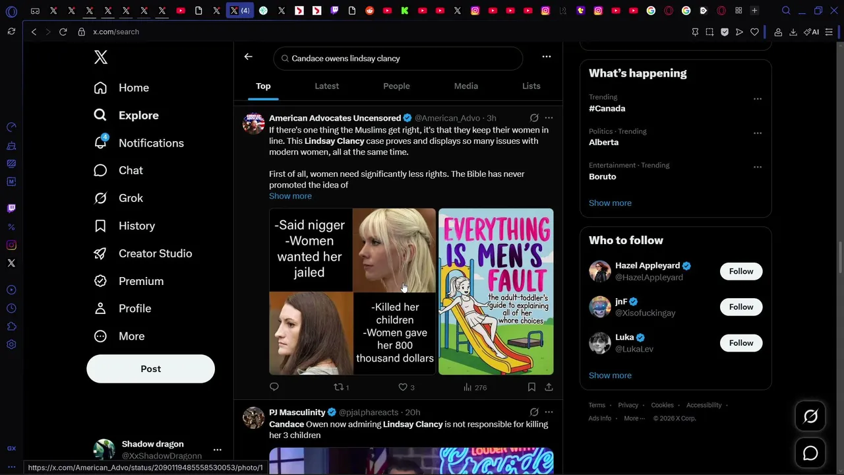Viewport: 844px width, 475px height.
Task: Add page to bookmarks with heart icon
Action: coord(754,32)
